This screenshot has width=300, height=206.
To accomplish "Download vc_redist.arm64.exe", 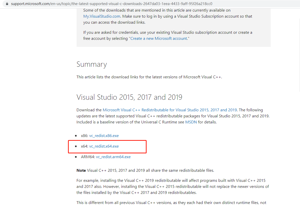I will pyautogui.click(x=113, y=157).
